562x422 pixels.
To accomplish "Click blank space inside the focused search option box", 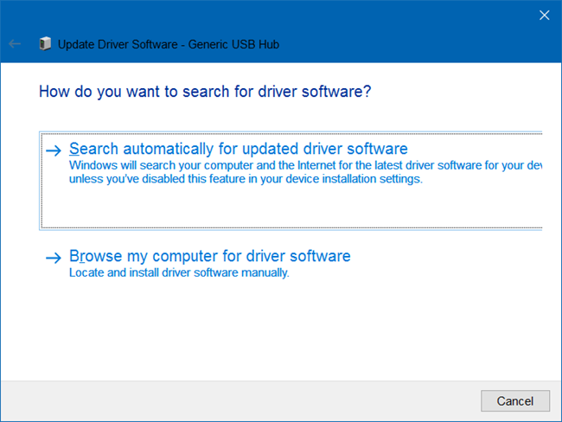I will coord(285,208).
